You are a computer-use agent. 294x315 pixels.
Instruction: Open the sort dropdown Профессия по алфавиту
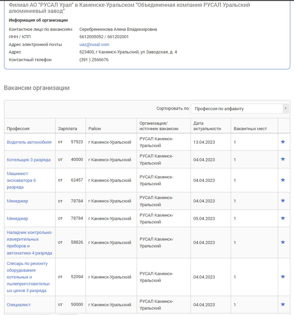pos(240,109)
